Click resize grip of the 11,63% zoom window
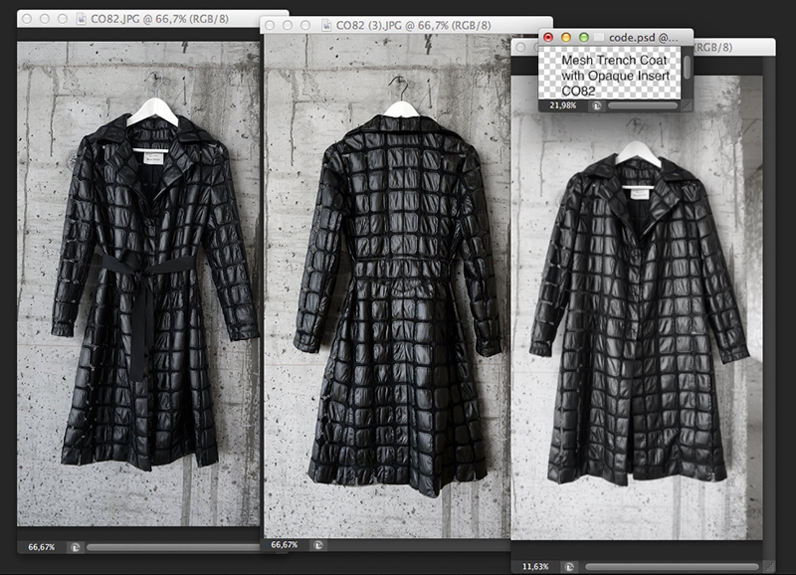 769,567
